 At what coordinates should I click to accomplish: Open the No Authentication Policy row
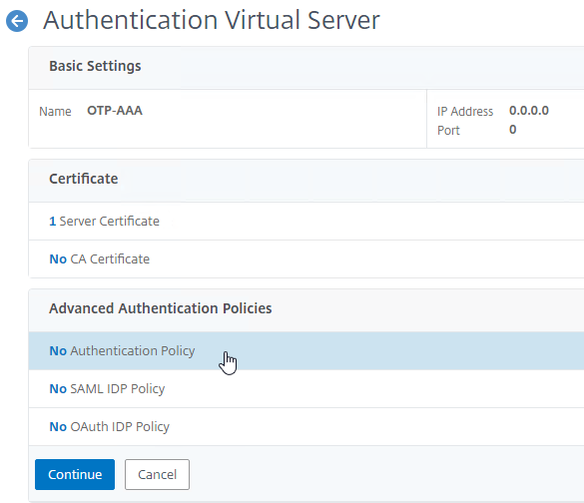306,350
